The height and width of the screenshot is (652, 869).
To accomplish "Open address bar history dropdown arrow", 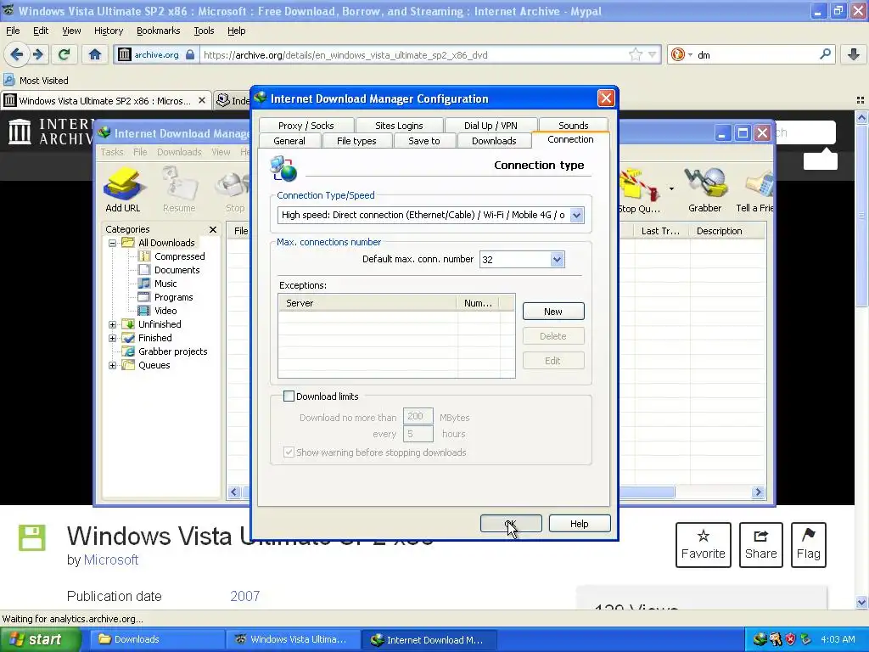I will coord(653,54).
